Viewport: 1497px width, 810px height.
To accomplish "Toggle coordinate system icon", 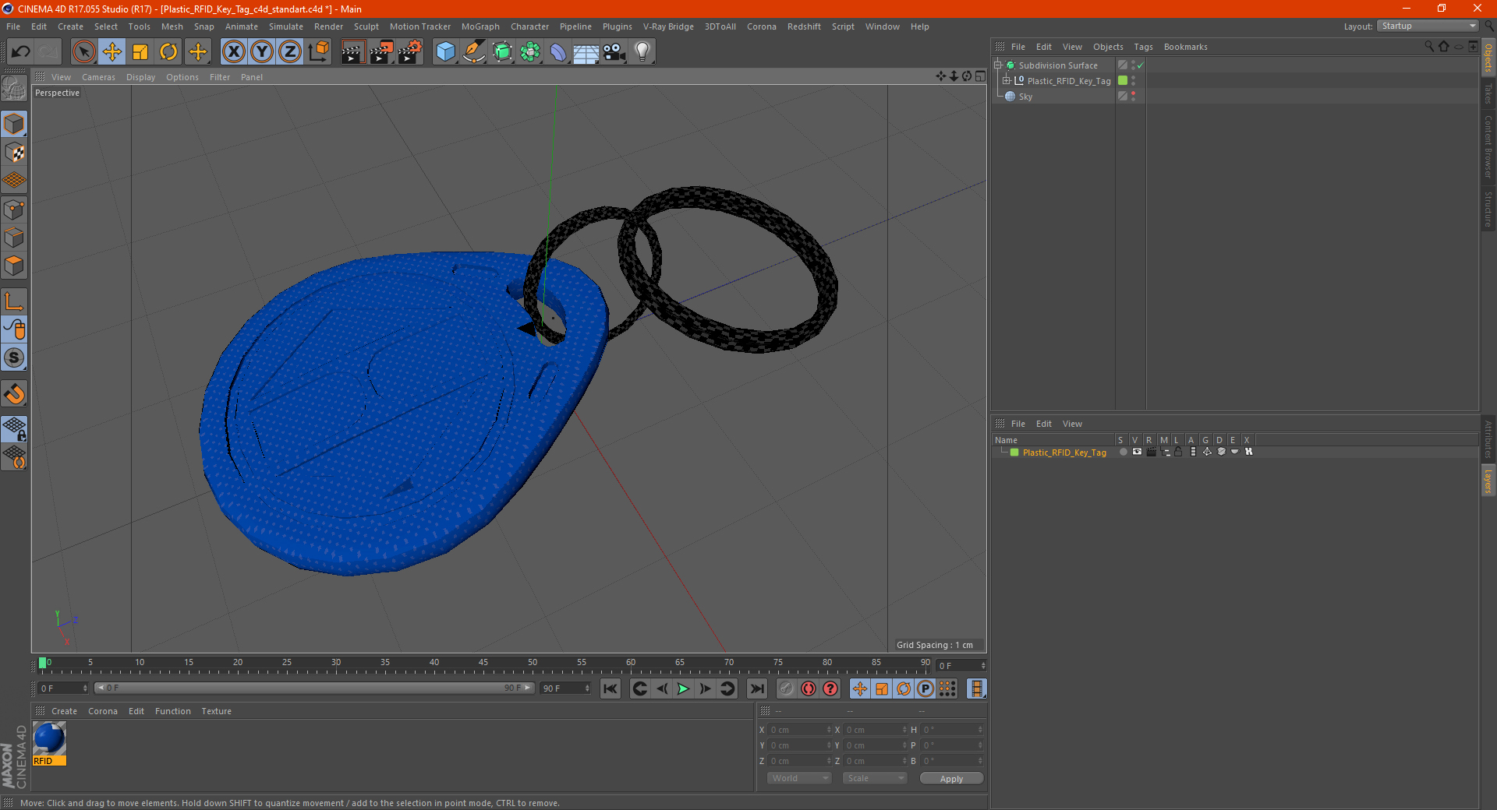I will click(318, 52).
